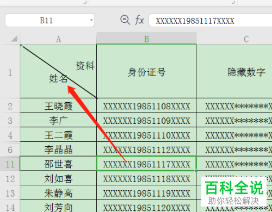Select row 6 header

coord(10,149)
